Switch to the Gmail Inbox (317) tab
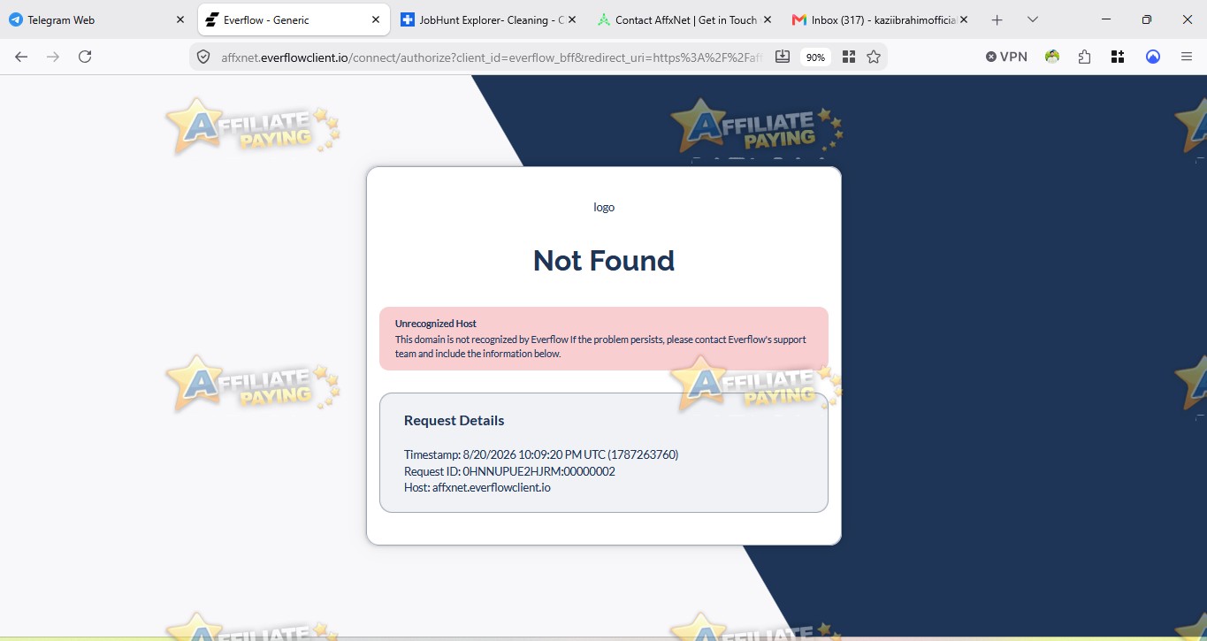The width and height of the screenshot is (1207, 641). coord(881,19)
